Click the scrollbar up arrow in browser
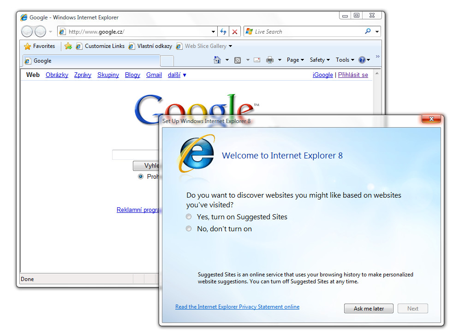The width and height of the screenshot is (459, 334). click(x=377, y=74)
